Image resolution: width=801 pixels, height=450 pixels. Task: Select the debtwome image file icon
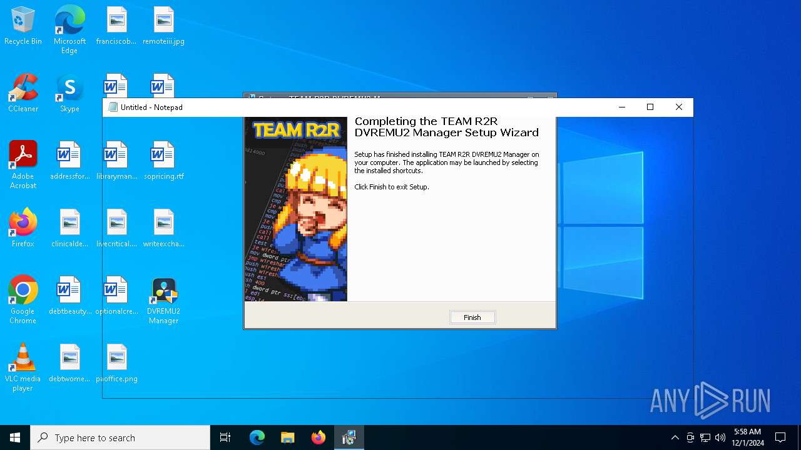click(x=69, y=363)
